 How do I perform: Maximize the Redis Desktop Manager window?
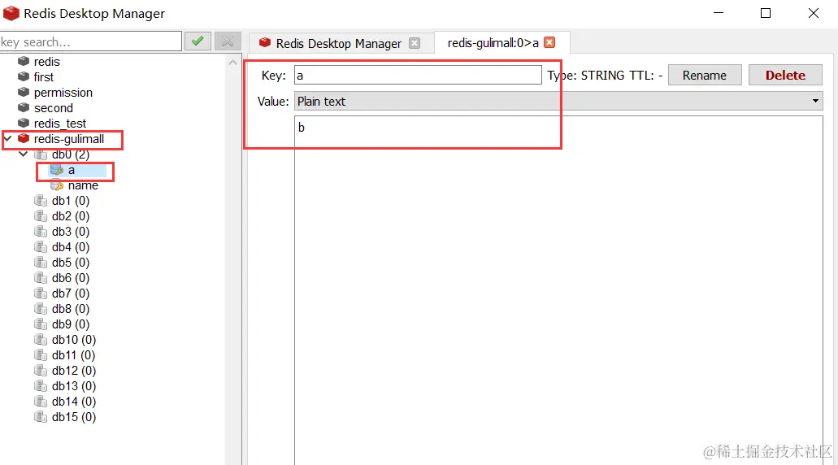click(x=766, y=13)
